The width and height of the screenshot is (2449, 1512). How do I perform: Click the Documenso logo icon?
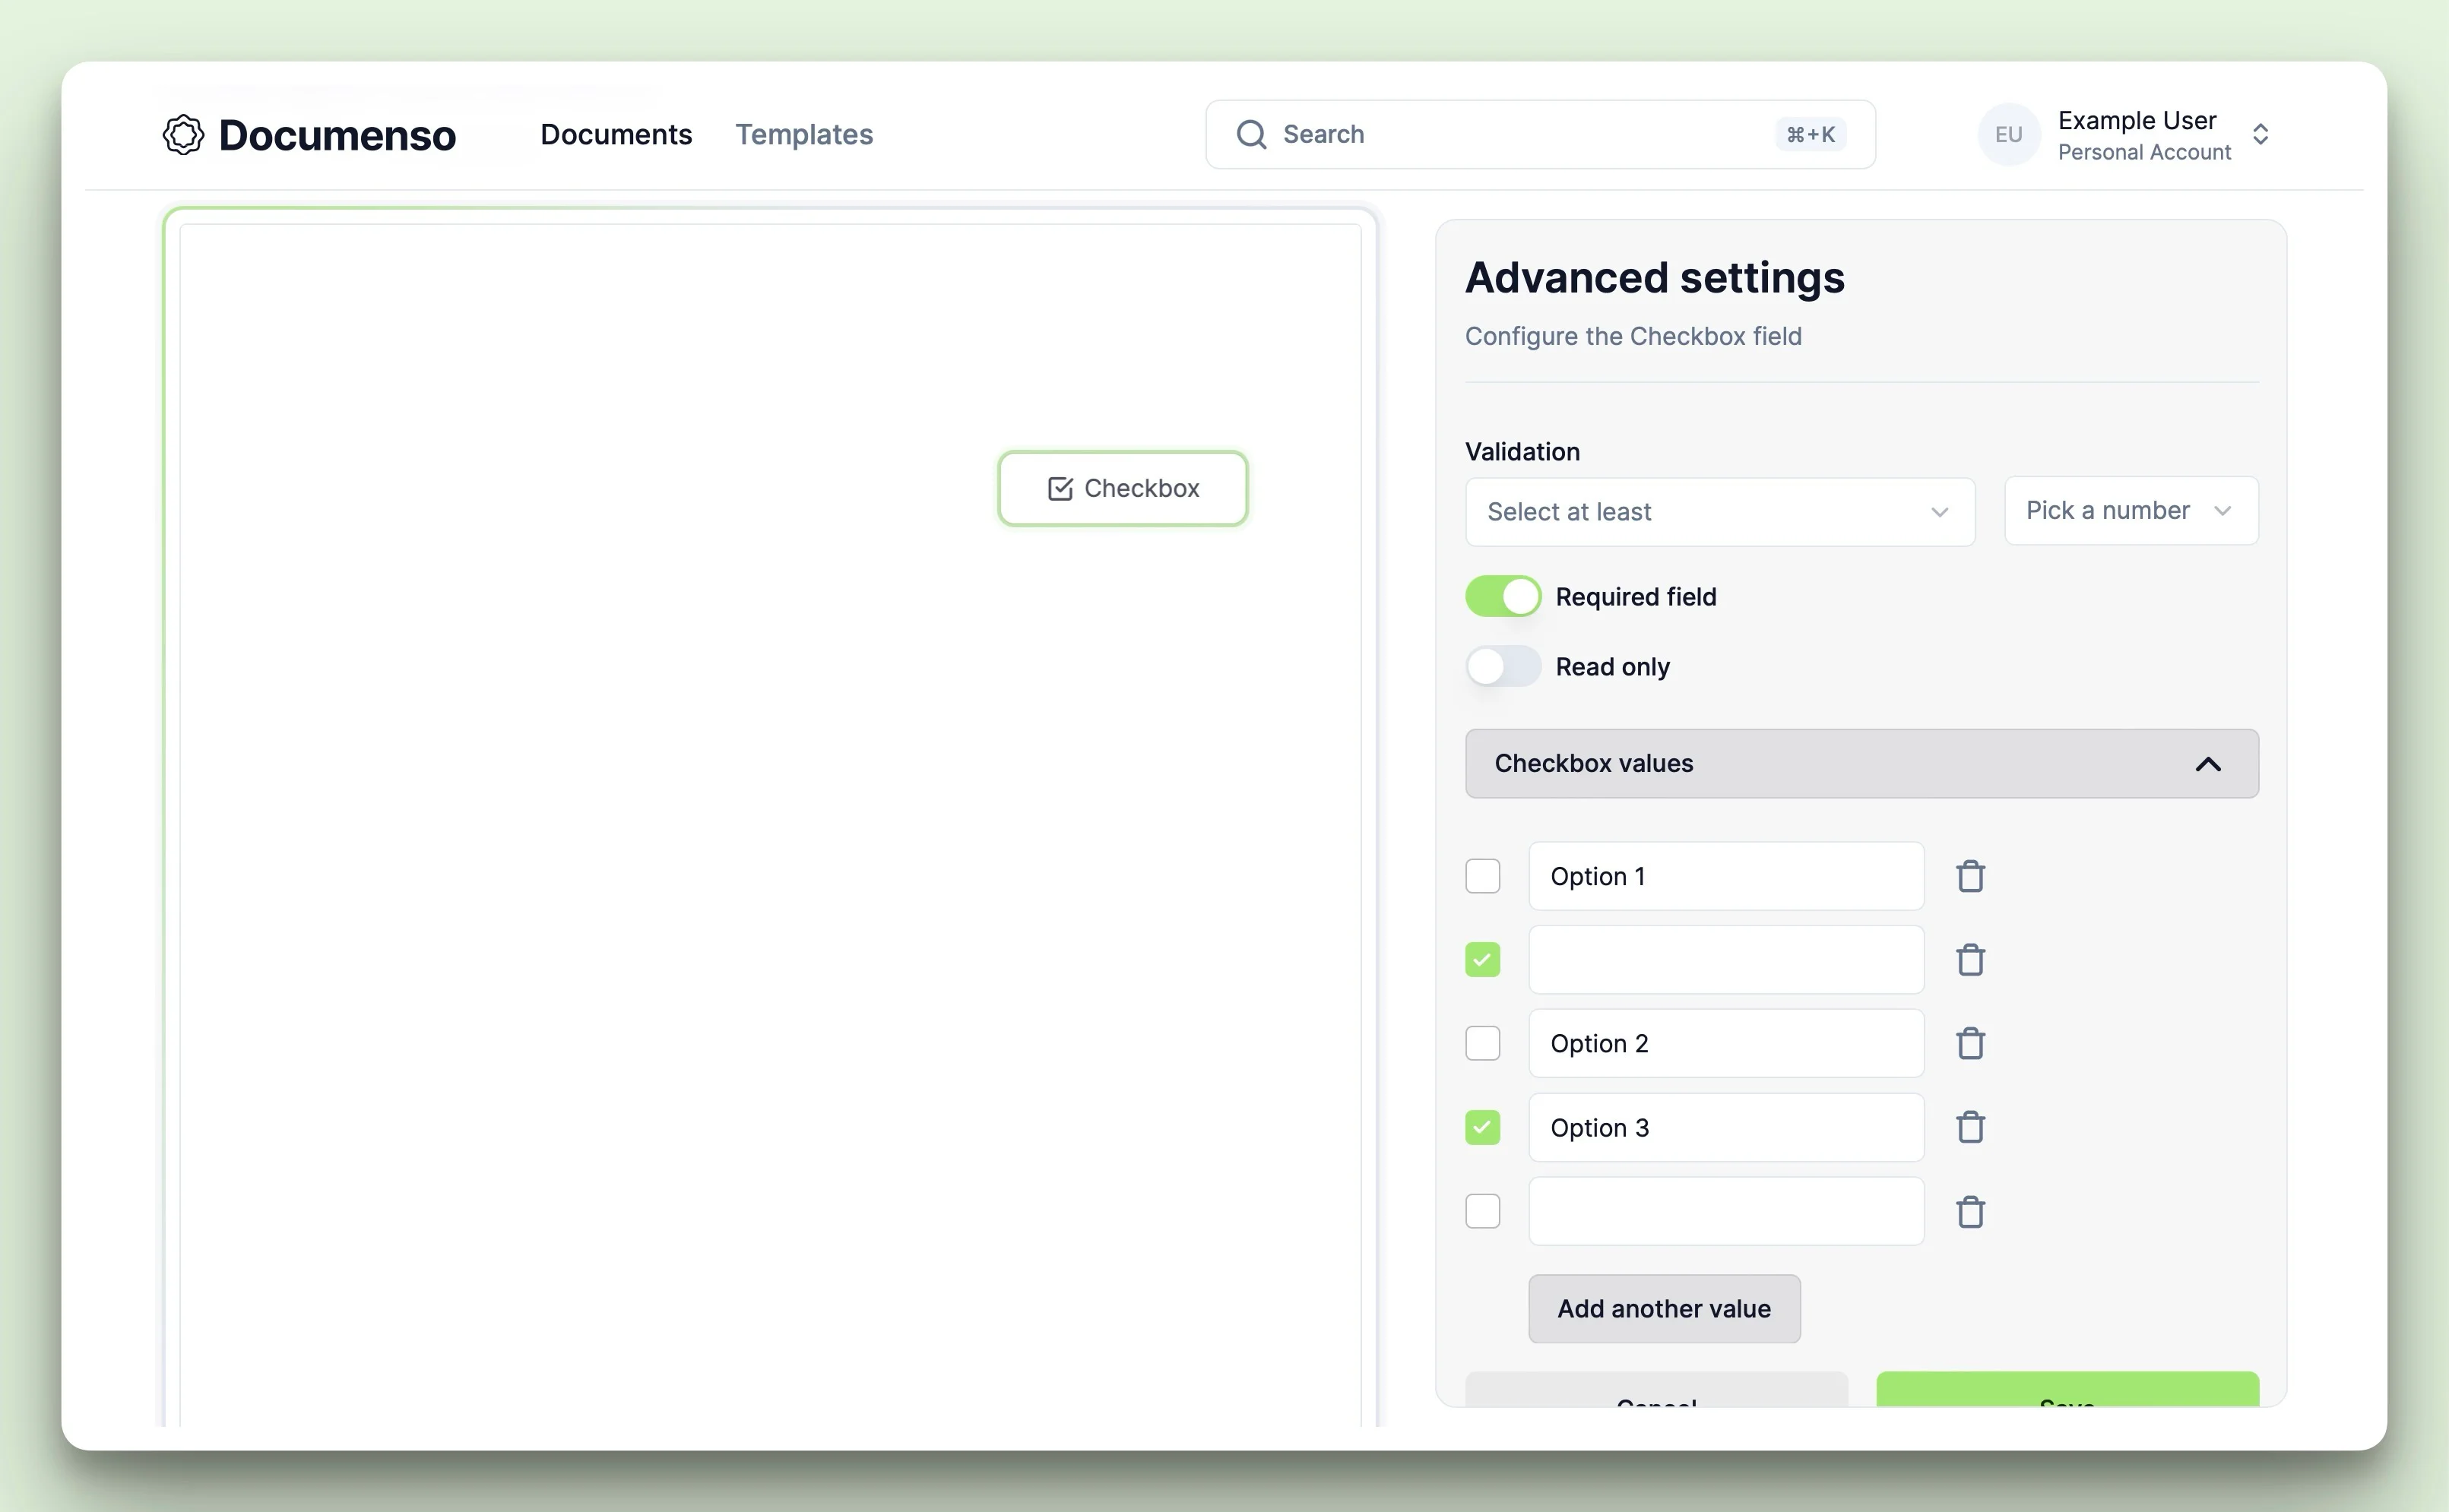tap(183, 135)
